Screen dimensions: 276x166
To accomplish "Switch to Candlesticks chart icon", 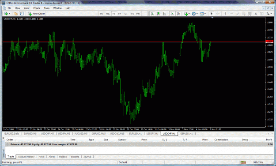I will tap(158, 14).
